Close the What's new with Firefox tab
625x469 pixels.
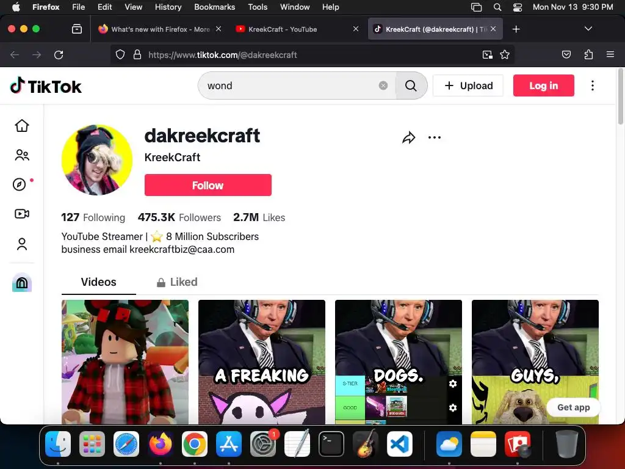pos(219,29)
